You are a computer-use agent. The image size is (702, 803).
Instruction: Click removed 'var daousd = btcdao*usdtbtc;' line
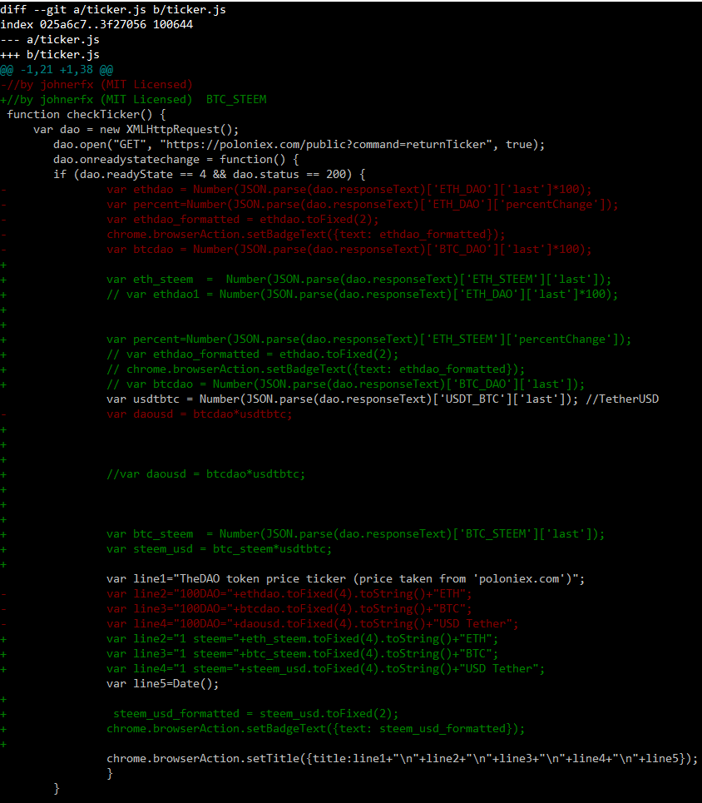click(x=199, y=414)
